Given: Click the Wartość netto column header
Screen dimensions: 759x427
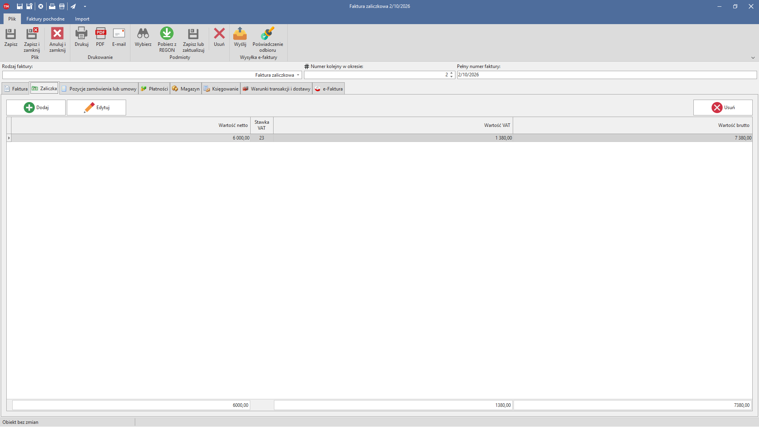Looking at the screenshot, I should pos(131,125).
